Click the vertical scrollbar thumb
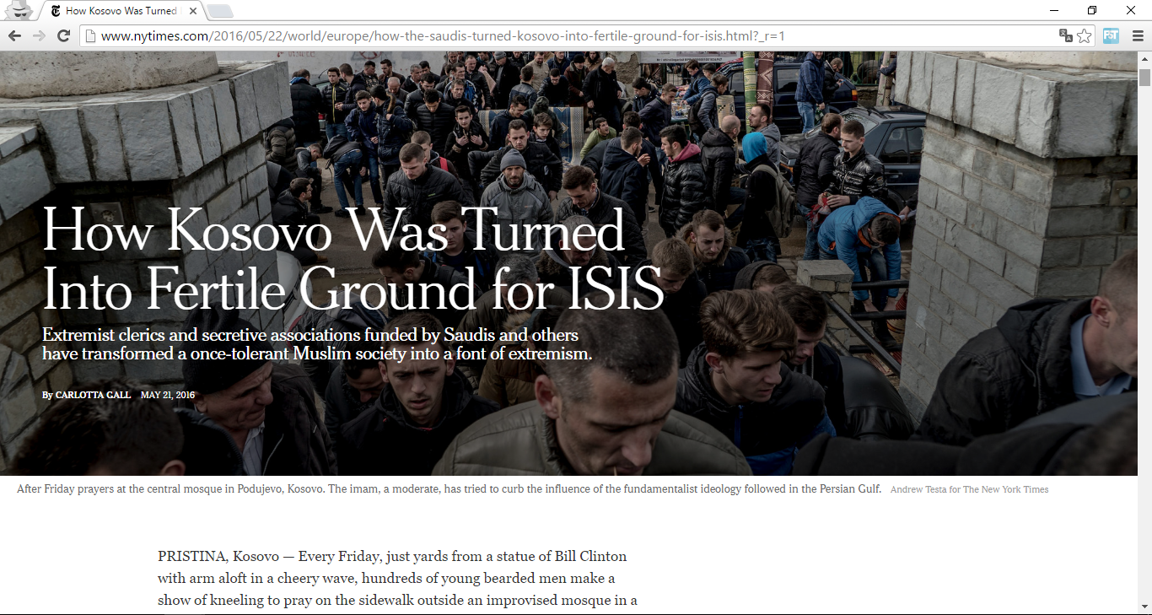The image size is (1152, 615). [1144, 78]
